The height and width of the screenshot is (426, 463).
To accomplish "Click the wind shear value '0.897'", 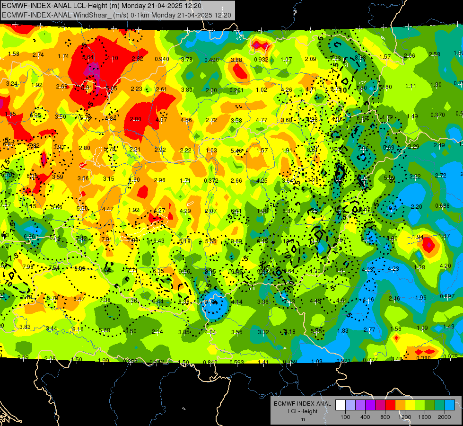I will click(x=447, y=296).
